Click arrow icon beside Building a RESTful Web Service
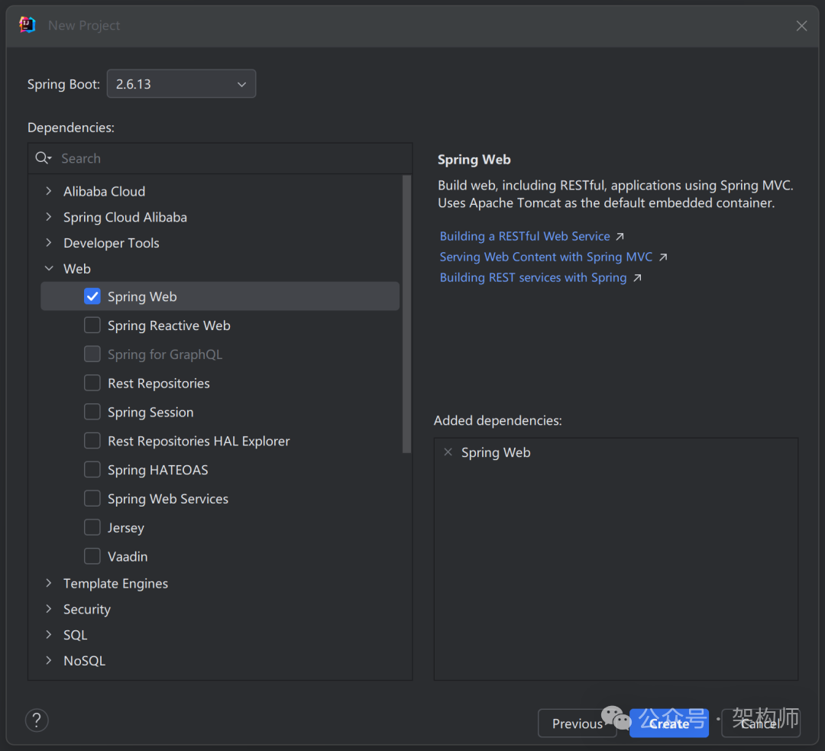 tap(620, 237)
